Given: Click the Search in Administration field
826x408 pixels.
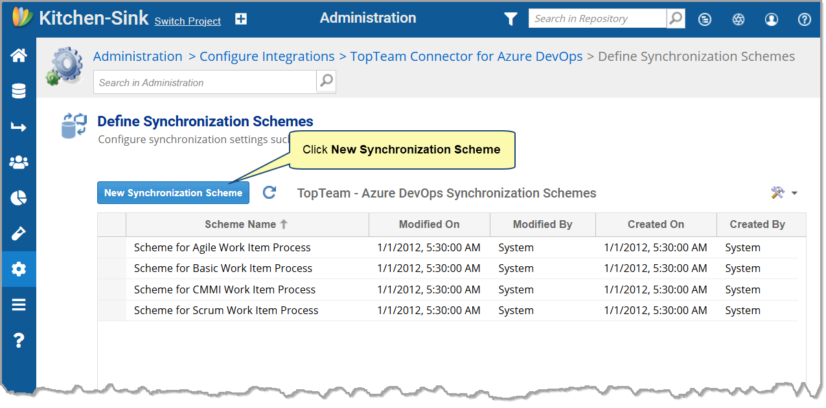Looking at the screenshot, I should coord(206,82).
